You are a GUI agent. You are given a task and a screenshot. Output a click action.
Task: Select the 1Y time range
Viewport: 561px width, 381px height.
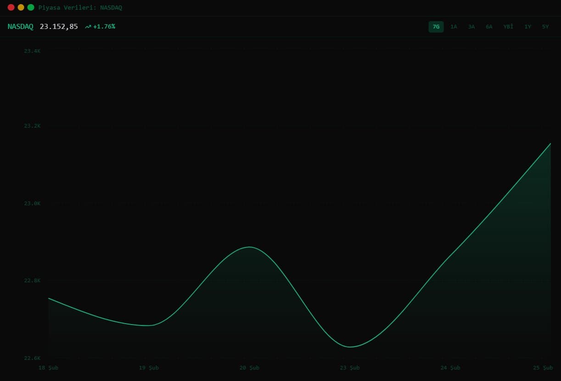coord(528,27)
